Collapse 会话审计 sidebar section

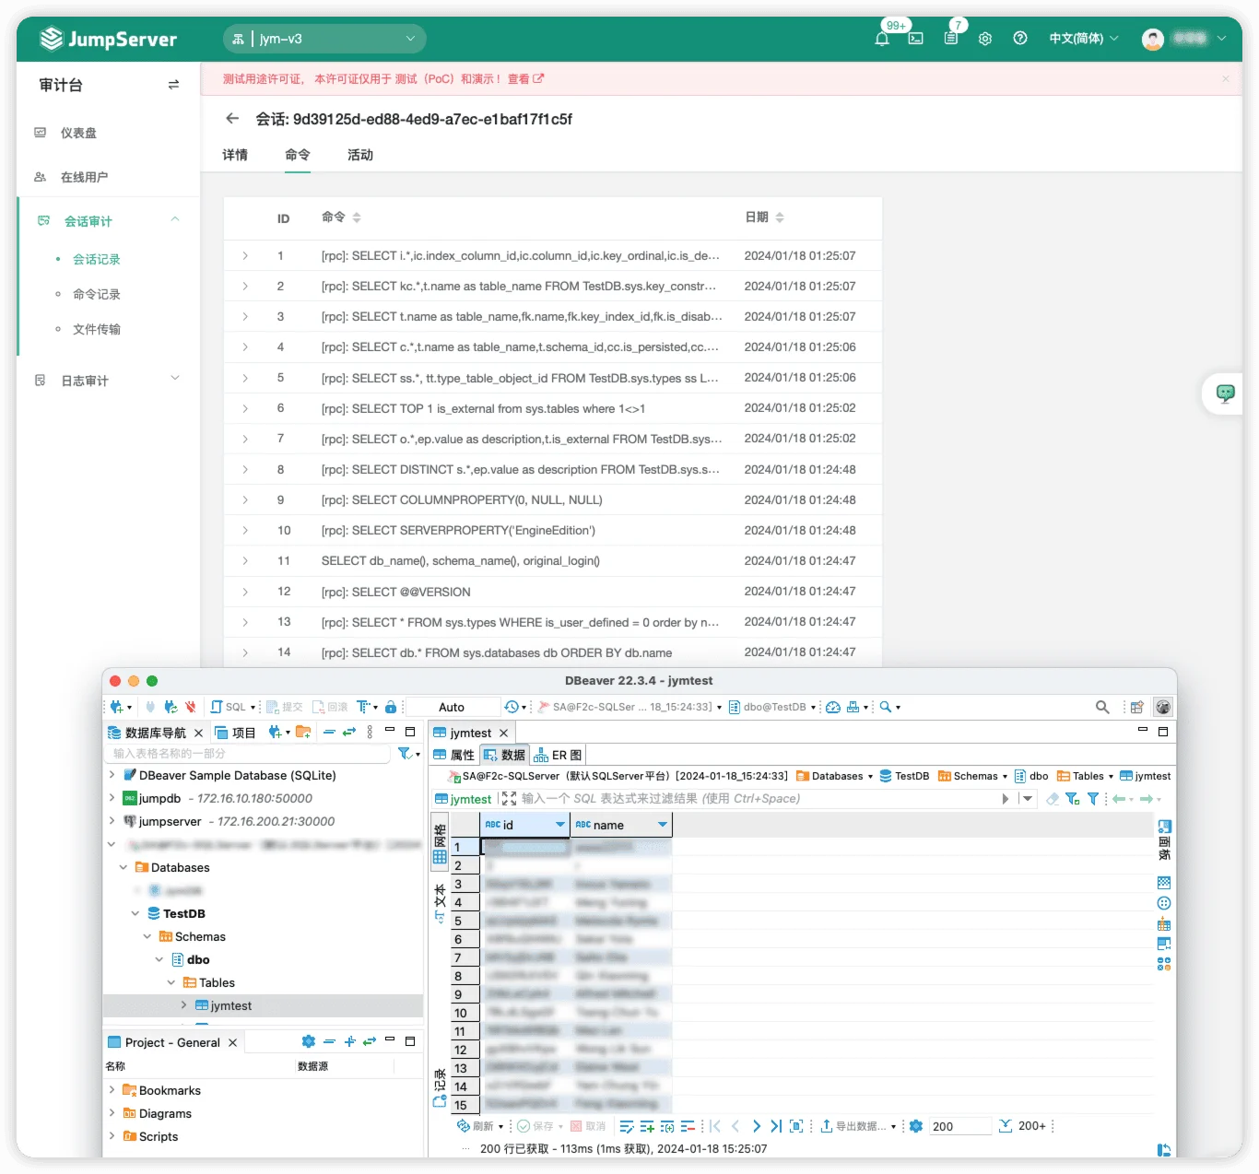point(175,219)
